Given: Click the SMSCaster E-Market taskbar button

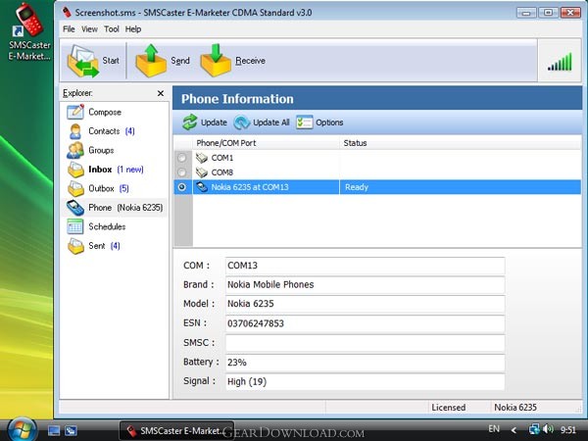Looking at the screenshot, I should coord(176,431).
